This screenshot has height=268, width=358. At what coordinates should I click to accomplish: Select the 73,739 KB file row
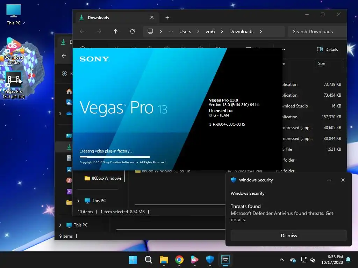pyautogui.click(x=312, y=84)
